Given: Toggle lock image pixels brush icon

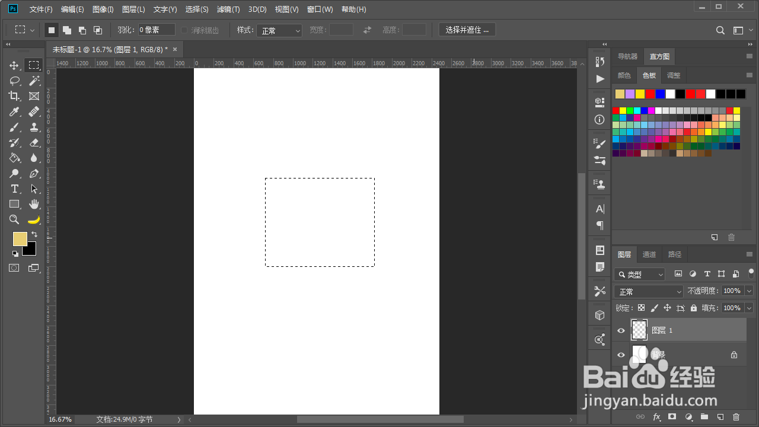Looking at the screenshot, I should [654, 308].
